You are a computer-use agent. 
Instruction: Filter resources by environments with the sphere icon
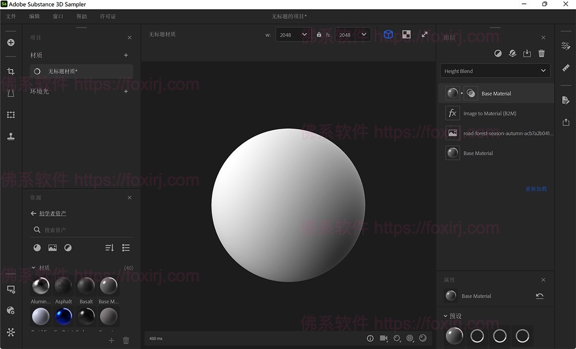tap(68, 248)
